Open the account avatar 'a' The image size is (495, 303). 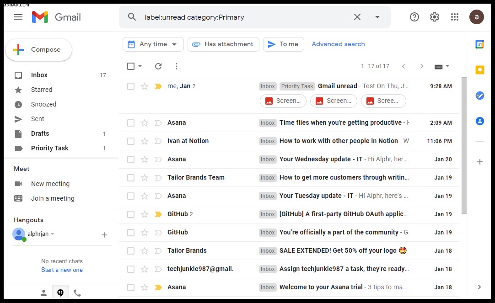[476, 17]
